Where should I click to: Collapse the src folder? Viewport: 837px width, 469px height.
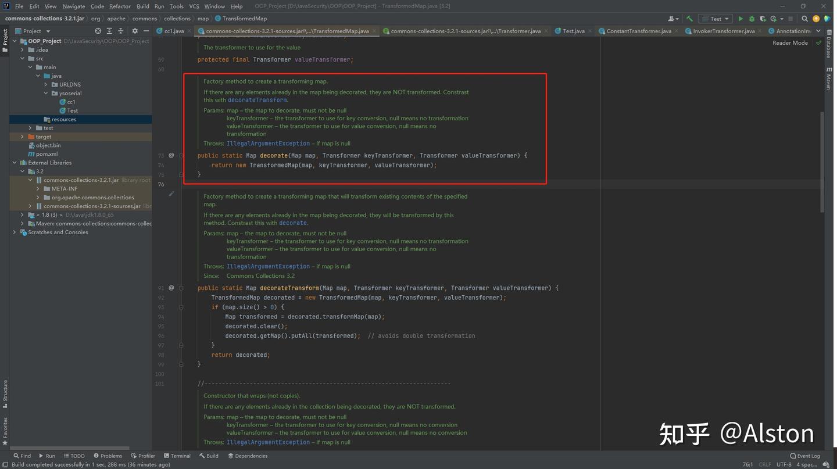pyautogui.click(x=22, y=59)
